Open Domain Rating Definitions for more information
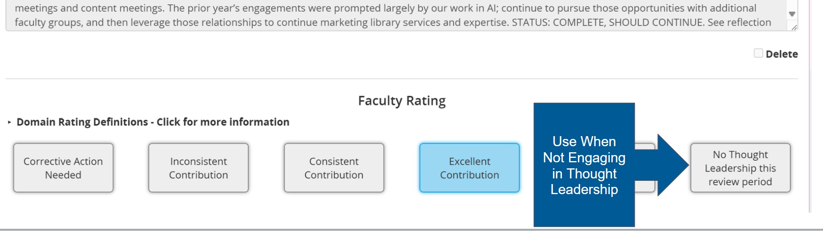 [153, 122]
